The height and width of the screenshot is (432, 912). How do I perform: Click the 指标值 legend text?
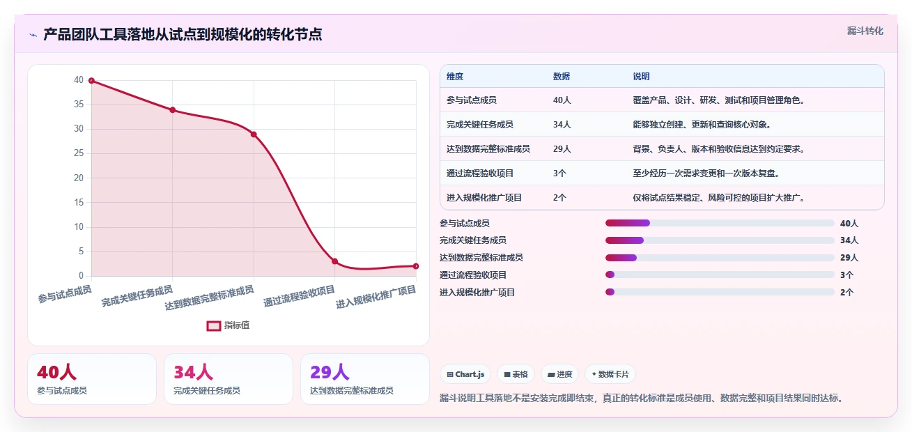(x=237, y=325)
